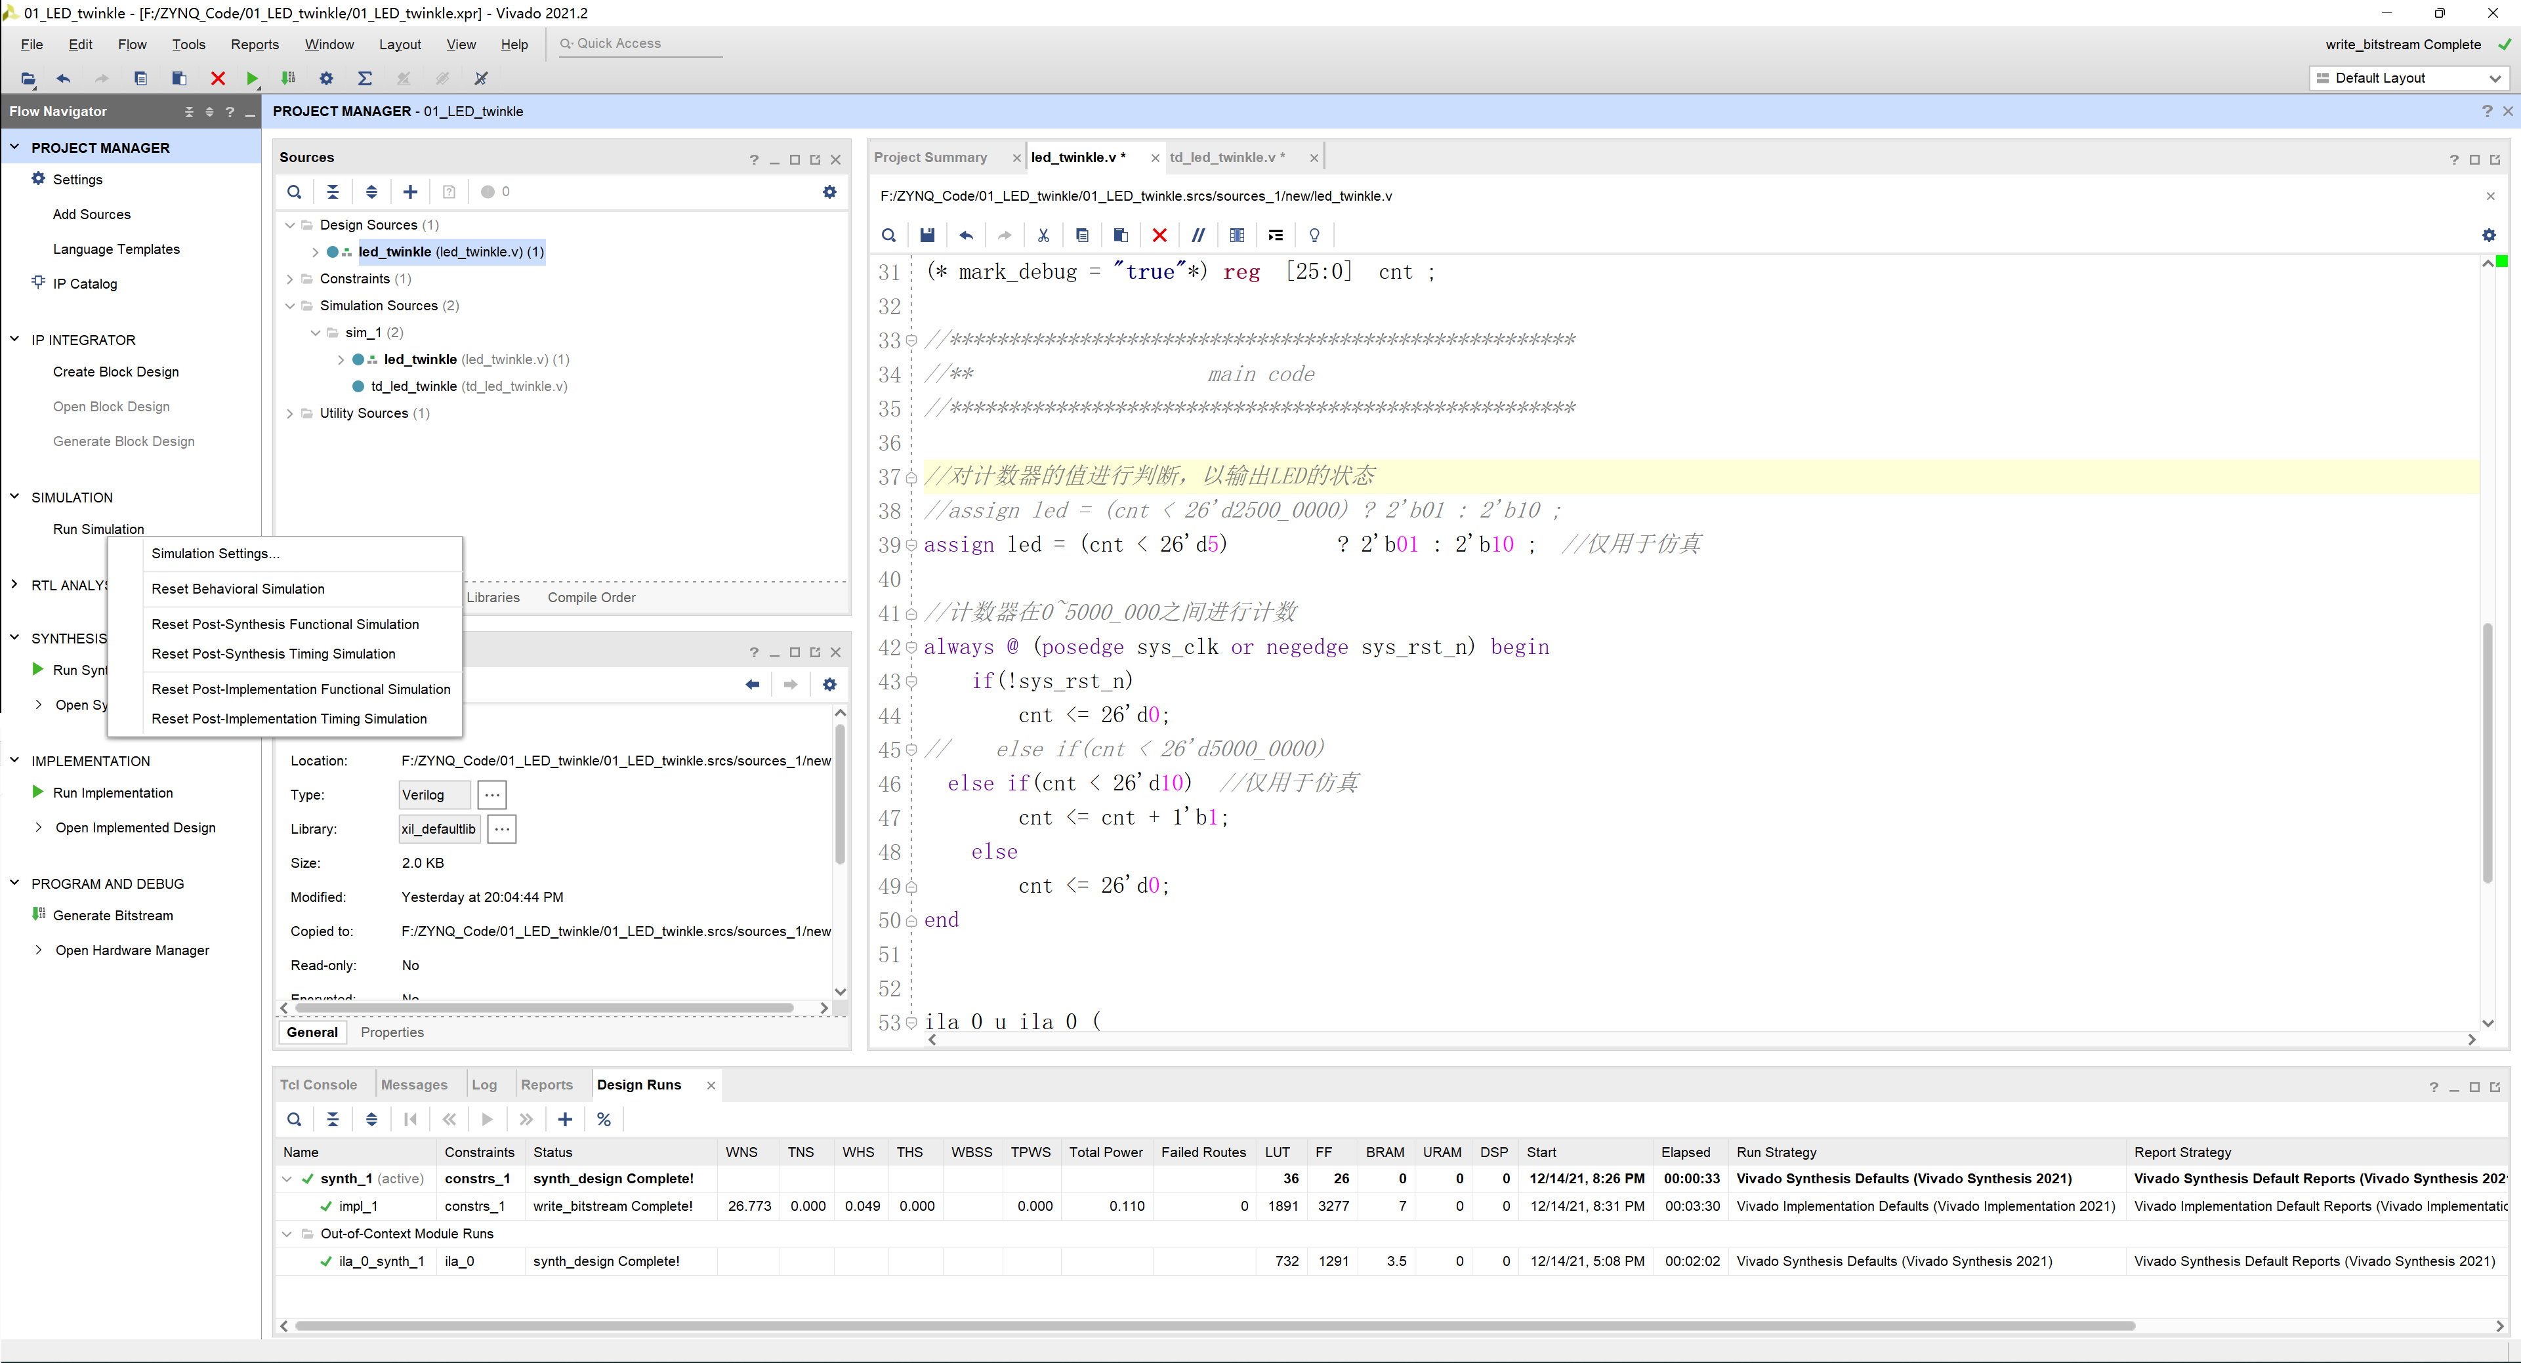Expand all in the Sources panel
This screenshot has height=1363, width=2521.
pos(372,192)
